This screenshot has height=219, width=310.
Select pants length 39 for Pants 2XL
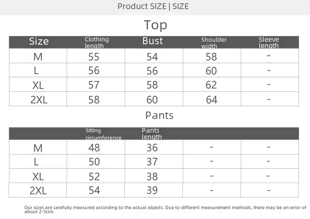(152, 190)
